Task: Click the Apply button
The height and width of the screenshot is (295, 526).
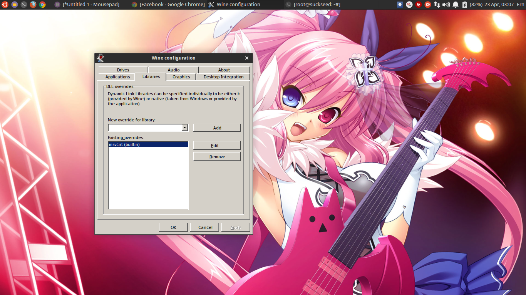Action: pyautogui.click(x=236, y=227)
